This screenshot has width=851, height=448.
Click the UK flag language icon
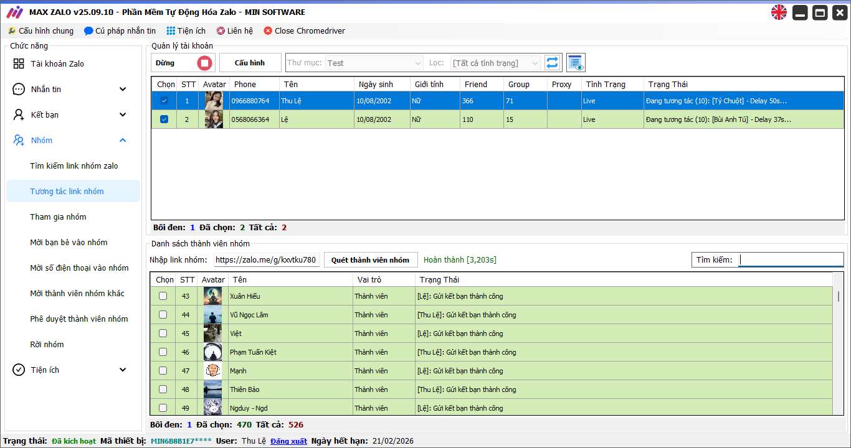click(779, 12)
